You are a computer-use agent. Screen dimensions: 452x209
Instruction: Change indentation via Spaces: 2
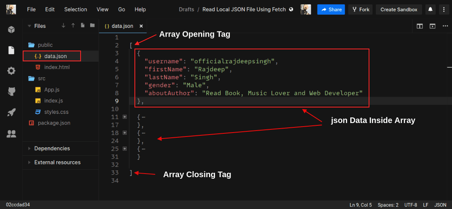pos(388,205)
